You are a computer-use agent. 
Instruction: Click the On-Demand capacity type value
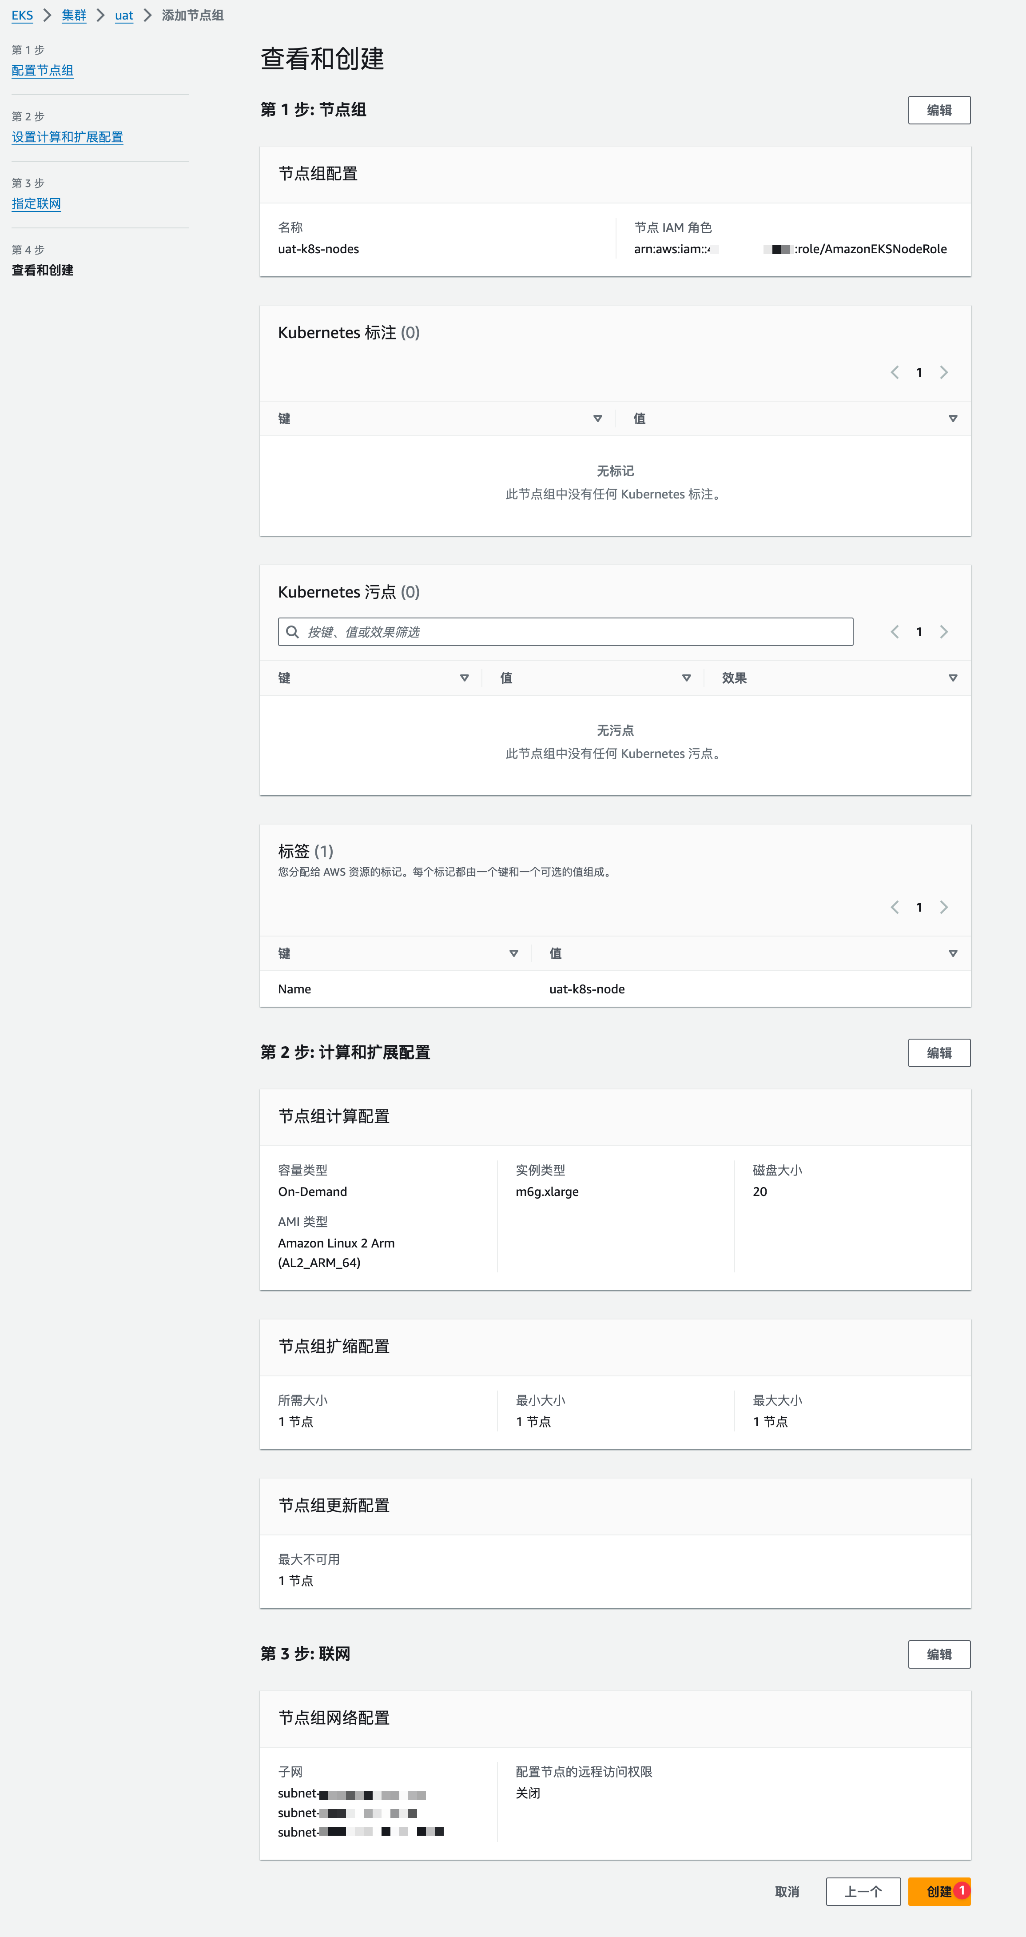tap(313, 1192)
